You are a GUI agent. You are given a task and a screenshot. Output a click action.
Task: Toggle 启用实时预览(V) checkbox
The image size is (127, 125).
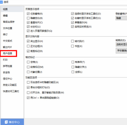coord(72,26)
